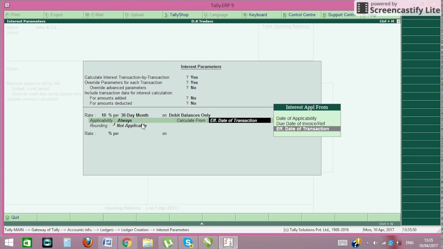The image size is (443, 249).
Task: Click the Calculate From field
Action: point(240,120)
